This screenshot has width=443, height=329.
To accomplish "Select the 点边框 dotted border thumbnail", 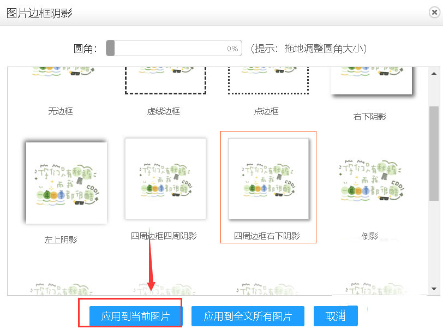I will [268, 80].
